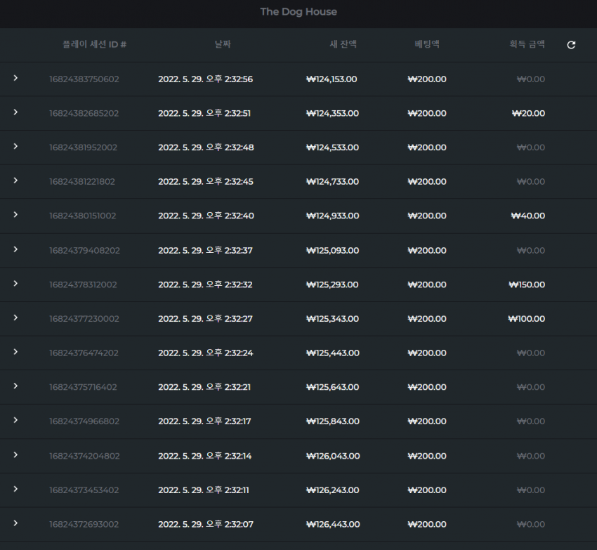Viewport: 597px width, 550px height.
Task: Click the ₩40.00 win amount
Action: tap(528, 216)
